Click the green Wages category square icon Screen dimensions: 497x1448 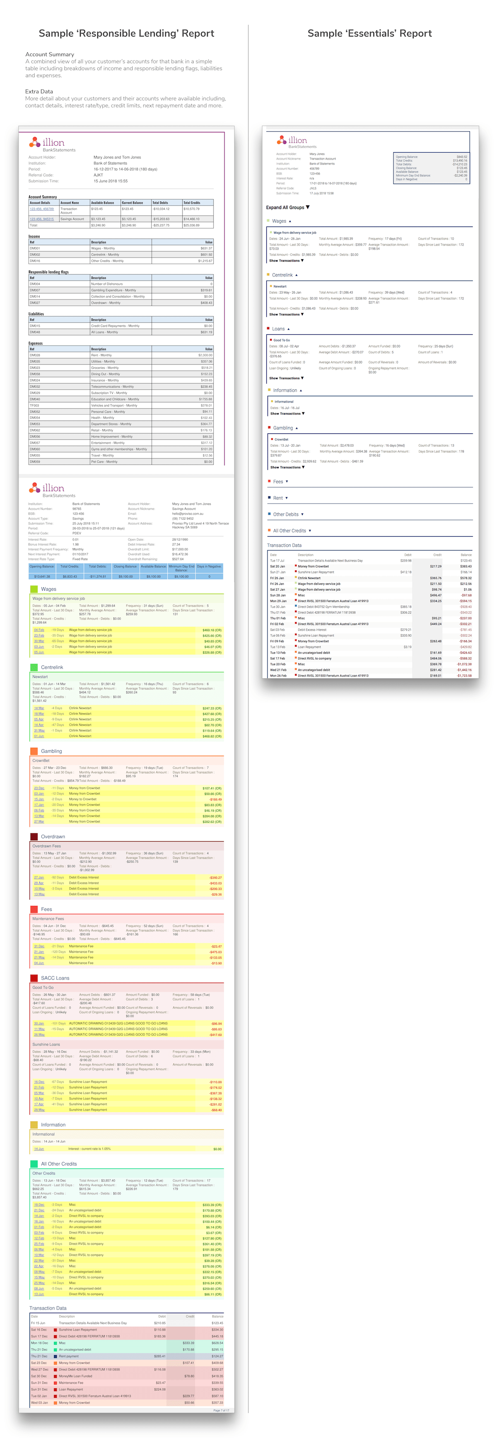(x=34, y=589)
